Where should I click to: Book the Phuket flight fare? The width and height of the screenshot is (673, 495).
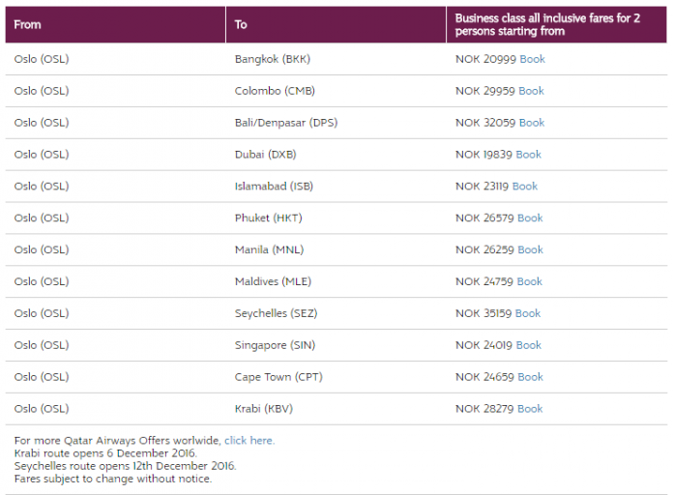click(x=530, y=218)
